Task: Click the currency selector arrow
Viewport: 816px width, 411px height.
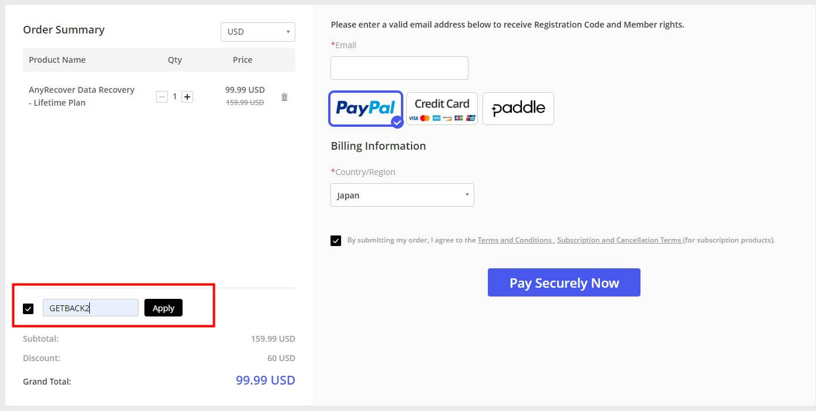Action: click(x=288, y=31)
